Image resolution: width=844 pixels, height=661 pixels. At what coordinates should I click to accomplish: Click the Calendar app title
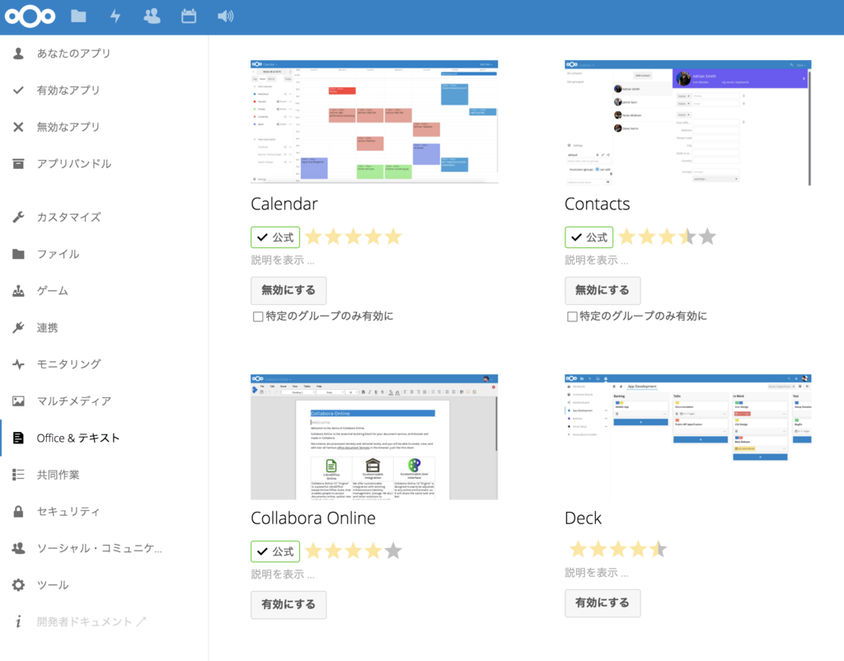tap(284, 204)
